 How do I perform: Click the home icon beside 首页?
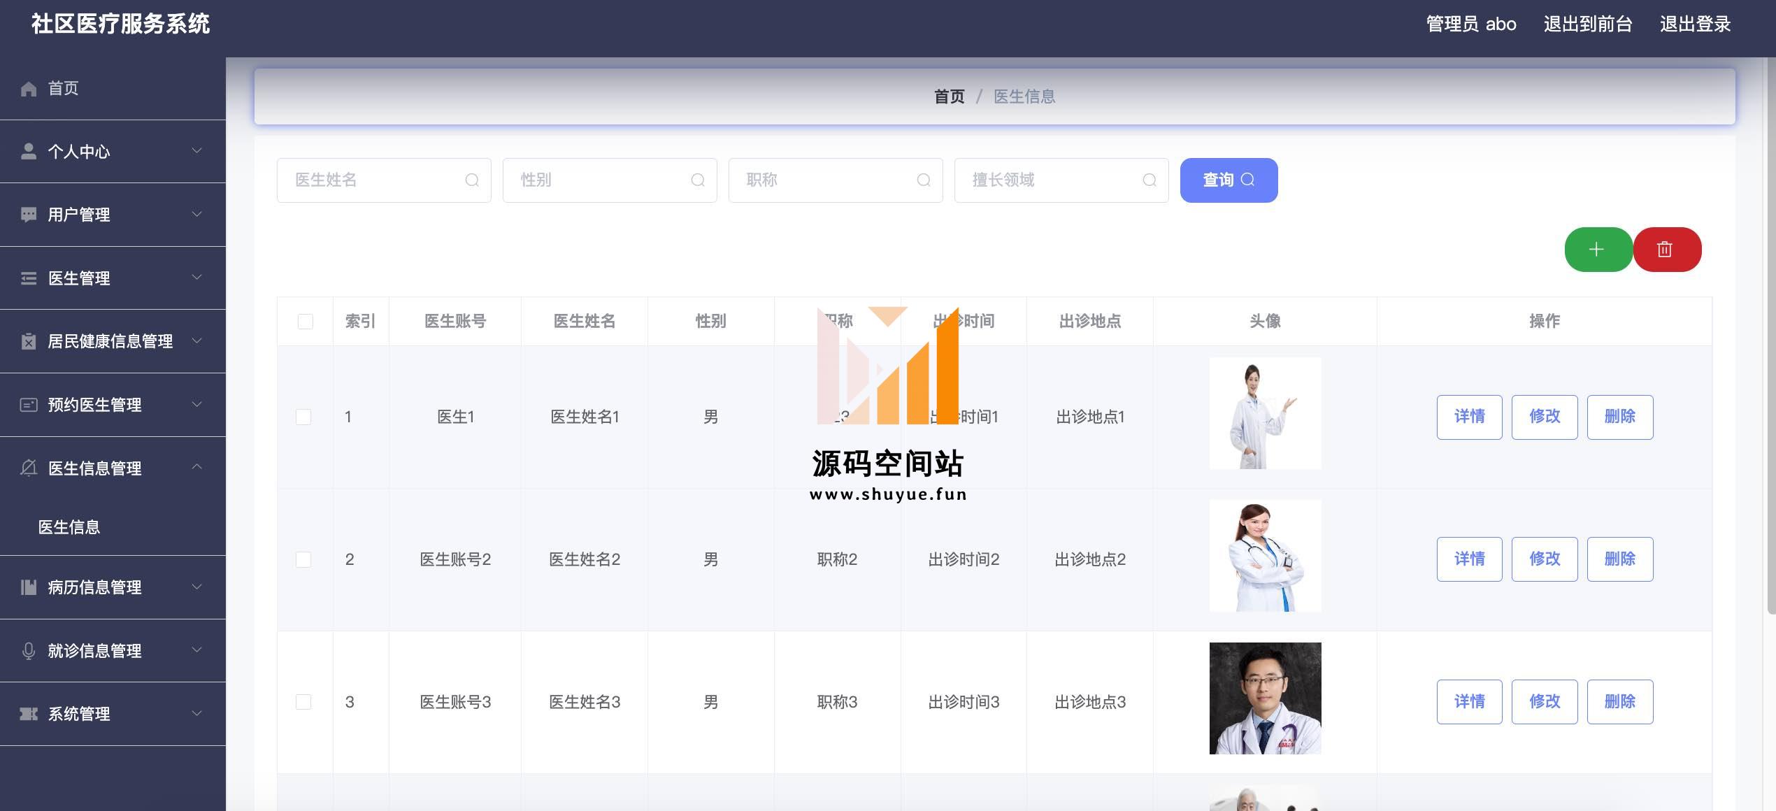pos(29,89)
